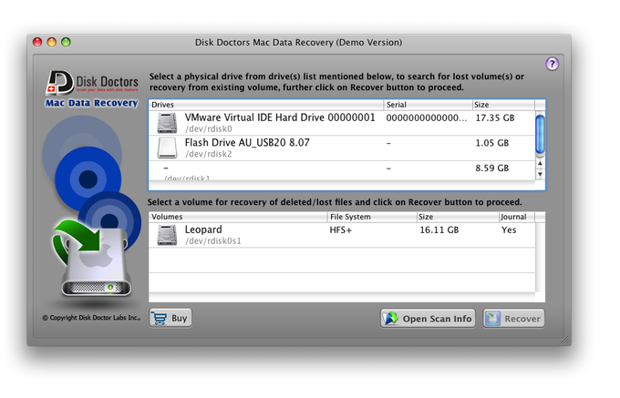The image size is (620, 398).
Task: Click the Flash Drive AU_USB20 drive icon
Action: coord(167,148)
